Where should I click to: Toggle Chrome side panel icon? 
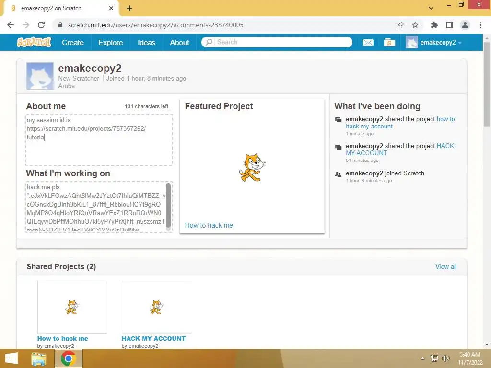(450, 25)
